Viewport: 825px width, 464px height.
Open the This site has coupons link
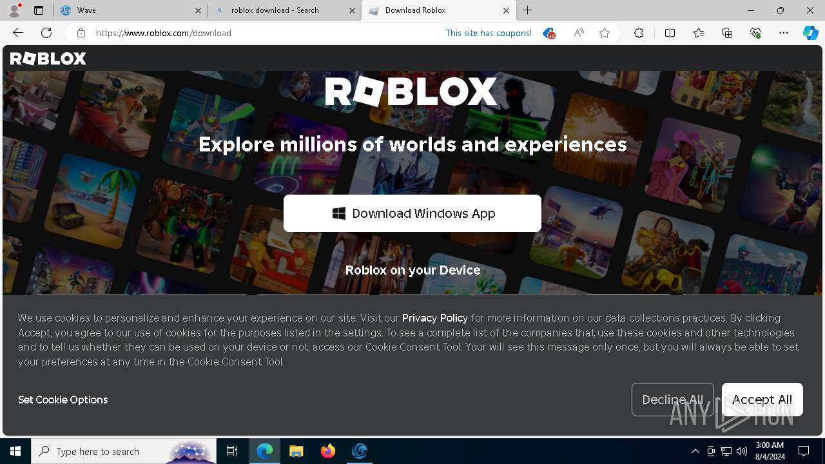point(489,33)
